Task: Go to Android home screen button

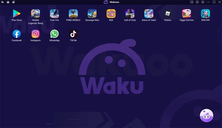Action: click(x=8, y=2)
